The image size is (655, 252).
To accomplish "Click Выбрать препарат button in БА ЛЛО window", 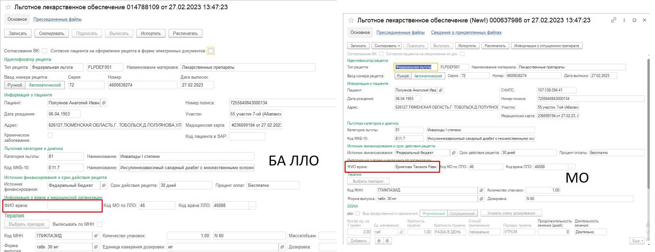I will (27, 224).
